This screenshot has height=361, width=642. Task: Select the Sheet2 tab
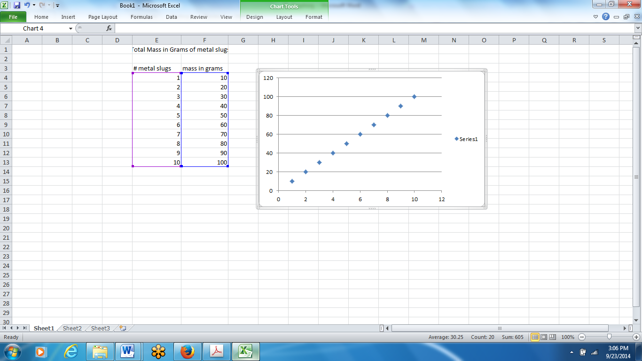71,328
